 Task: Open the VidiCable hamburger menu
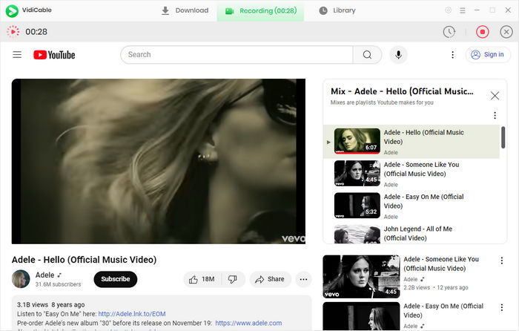(x=463, y=10)
